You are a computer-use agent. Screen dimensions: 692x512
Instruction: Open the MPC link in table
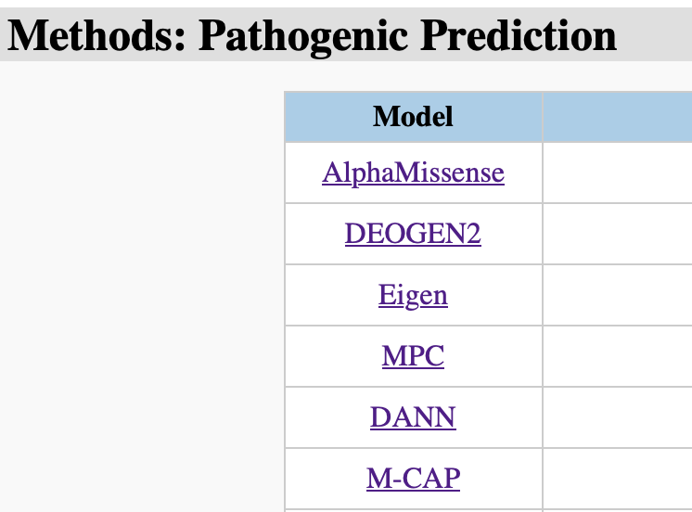413,356
